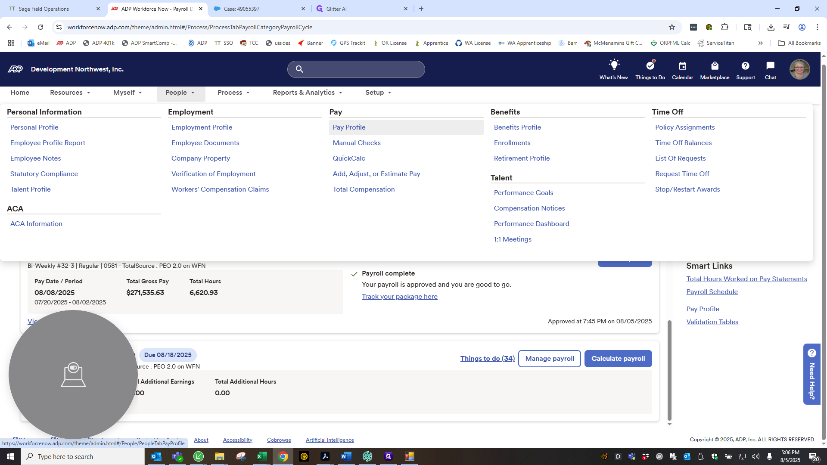
Task: Open Word from taskbar
Action: coord(346,456)
